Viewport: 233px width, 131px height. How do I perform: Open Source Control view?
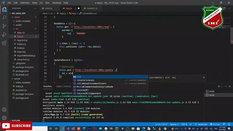pyautogui.click(x=4, y=26)
